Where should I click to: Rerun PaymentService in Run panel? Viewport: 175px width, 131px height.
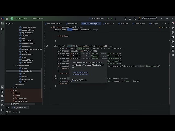click(7, 112)
